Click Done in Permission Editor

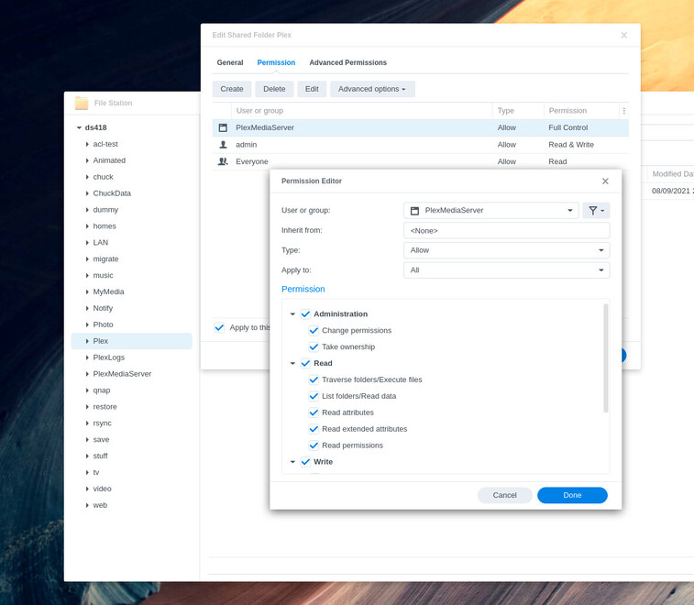coord(572,495)
